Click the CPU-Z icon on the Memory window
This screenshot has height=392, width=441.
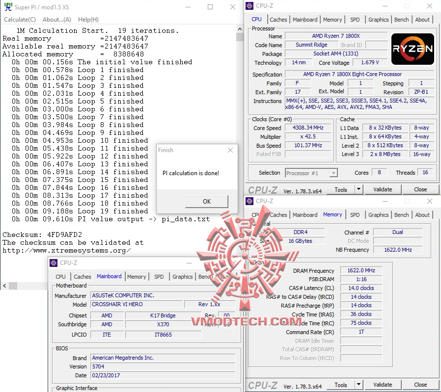tap(249, 201)
